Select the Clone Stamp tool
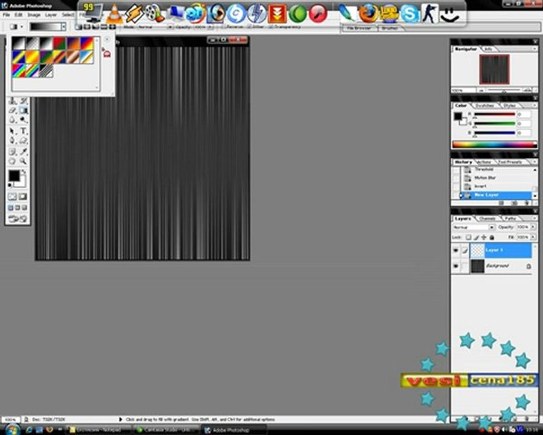 pyautogui.click(x=13, y=101)
